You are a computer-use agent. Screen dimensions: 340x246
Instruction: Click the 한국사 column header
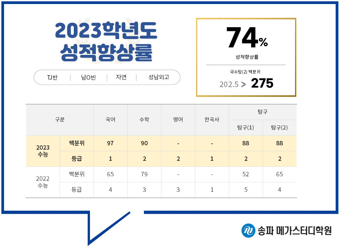tap(212, 120)
